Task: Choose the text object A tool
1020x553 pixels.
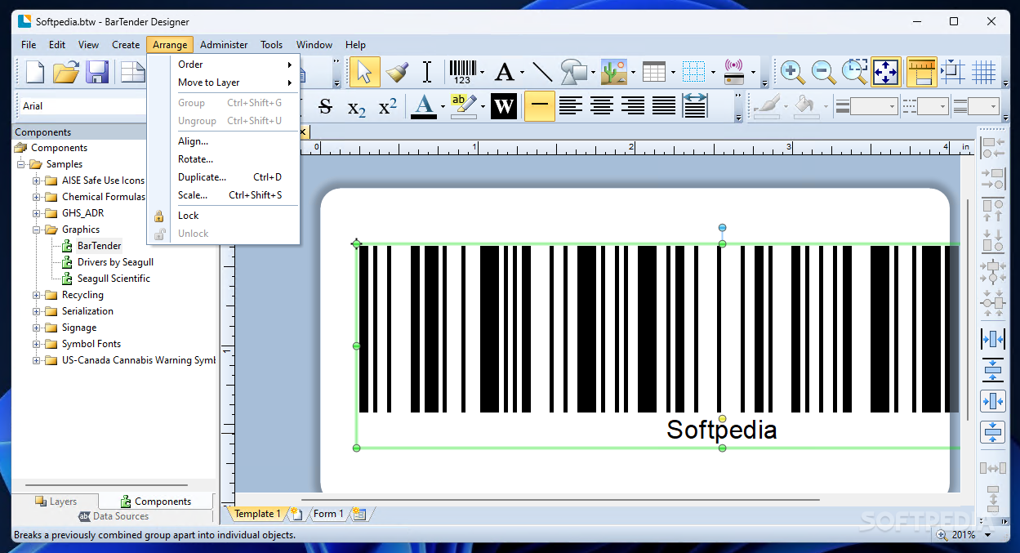Action: (505, 72)
